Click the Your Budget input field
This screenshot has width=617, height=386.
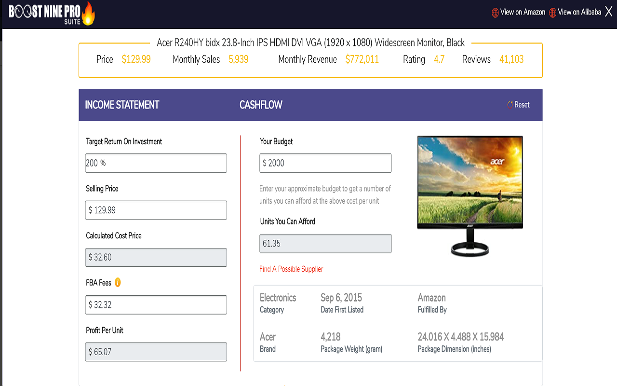tap(325, 163)
